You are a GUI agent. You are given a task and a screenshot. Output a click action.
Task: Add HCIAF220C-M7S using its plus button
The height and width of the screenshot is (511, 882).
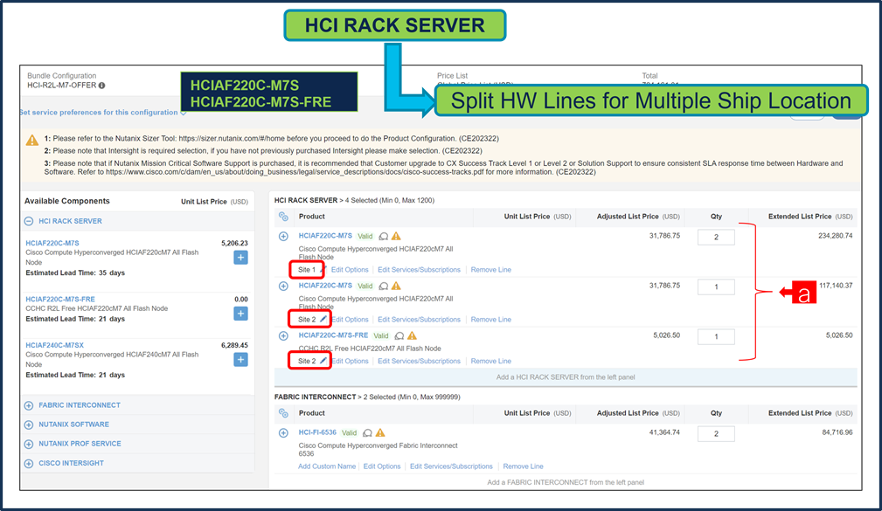point(240,258)
